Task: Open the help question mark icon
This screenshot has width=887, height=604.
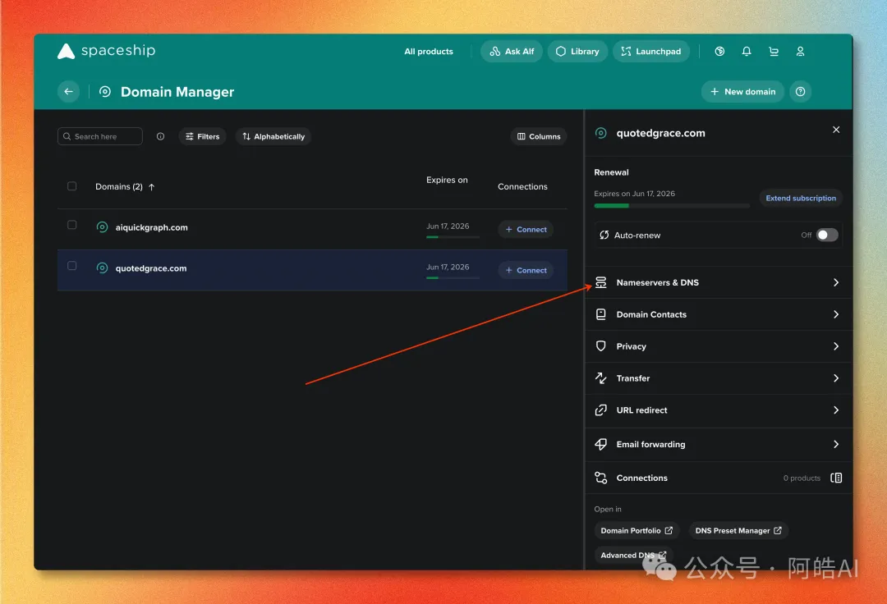Action: tap(800, 92)
